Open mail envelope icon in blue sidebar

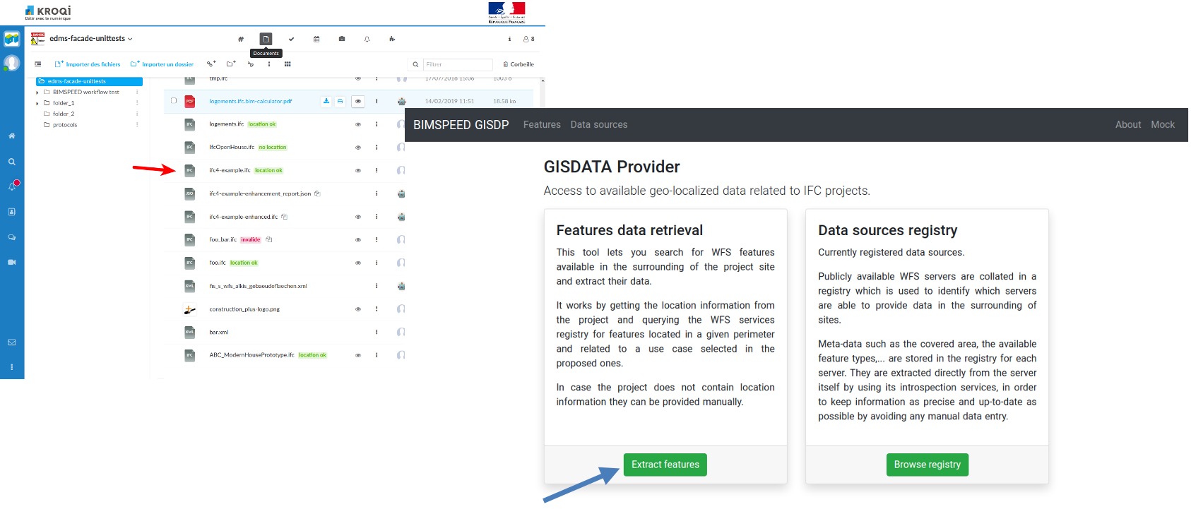click(12, 342)
